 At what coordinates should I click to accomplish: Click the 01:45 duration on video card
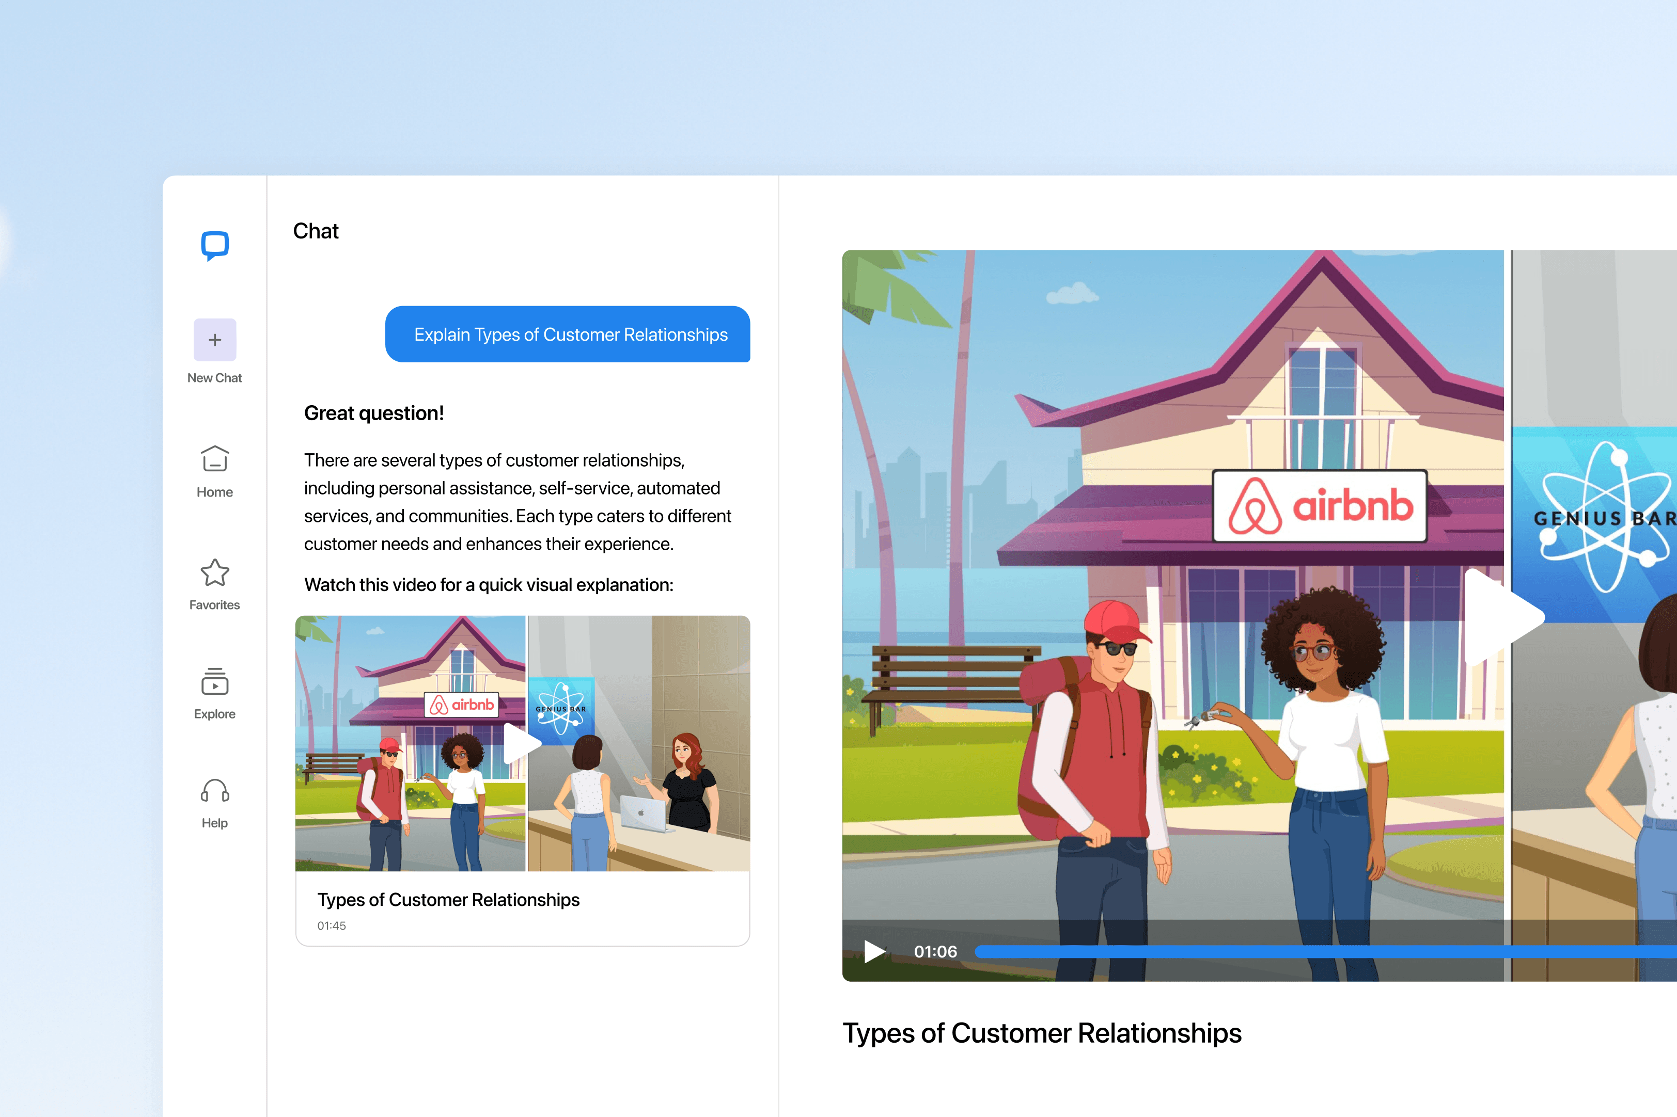point(332,926)
